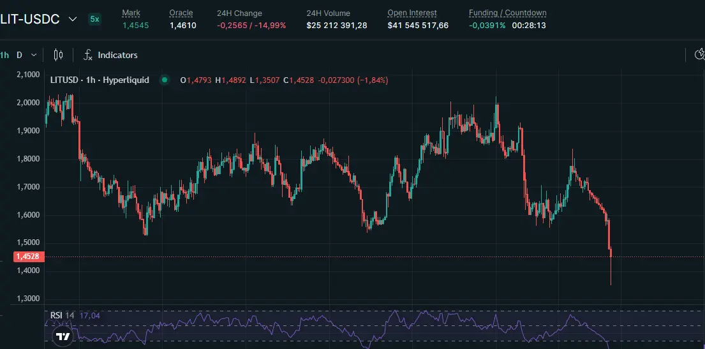Click the 24H Volume label
705x349 pixels.
[x=328, y=13]
